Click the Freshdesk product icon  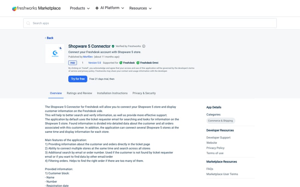(x=121, y=63)
